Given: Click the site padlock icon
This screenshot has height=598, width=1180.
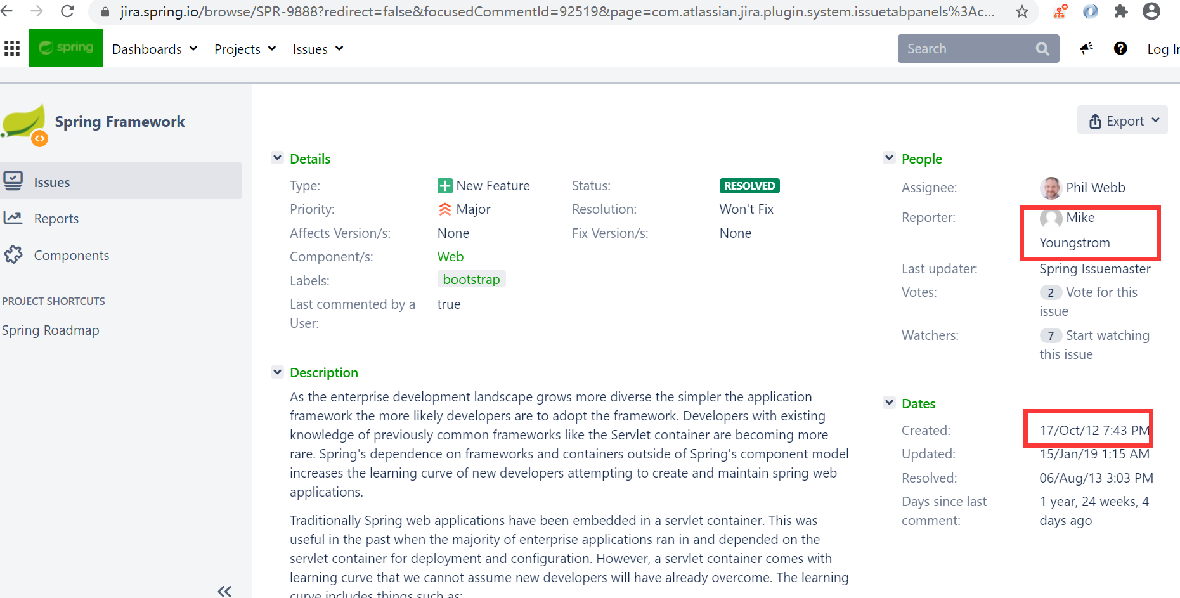Looking at the screenshot, I should [x=105, y=12].
